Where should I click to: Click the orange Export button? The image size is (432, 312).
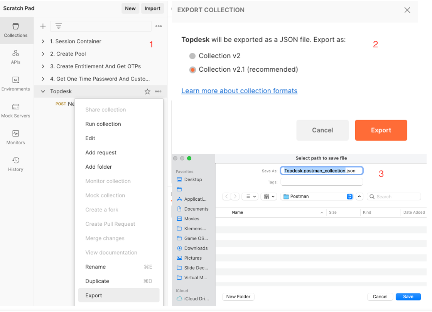coord(381,130)
